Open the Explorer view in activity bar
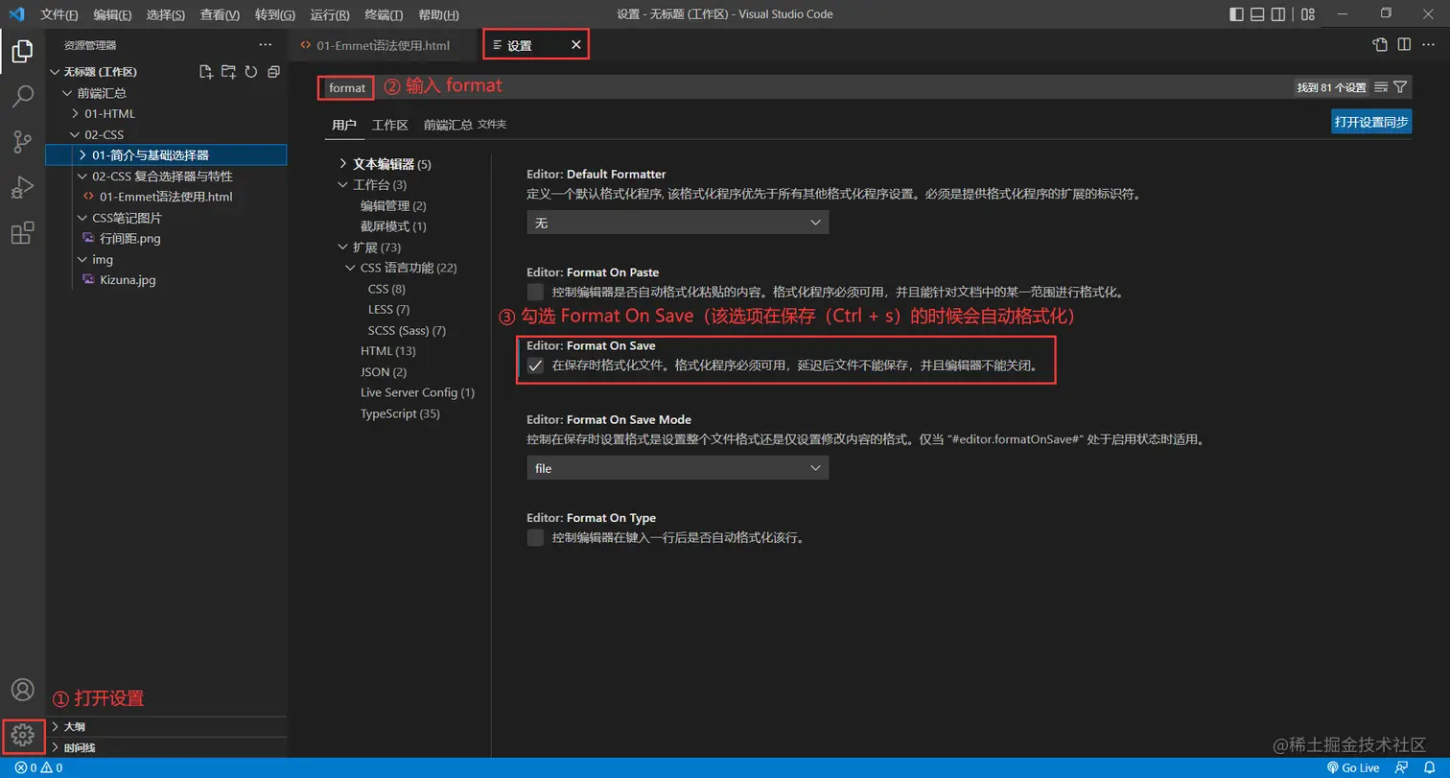1450x778 pixels. tap(22, 52)
